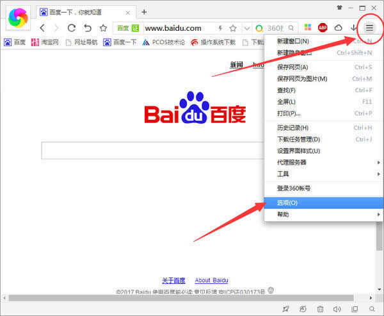This screenshot has height=316, width=384.
Task: Toggle the lightning speed mode icon
Action: point(220,28)
